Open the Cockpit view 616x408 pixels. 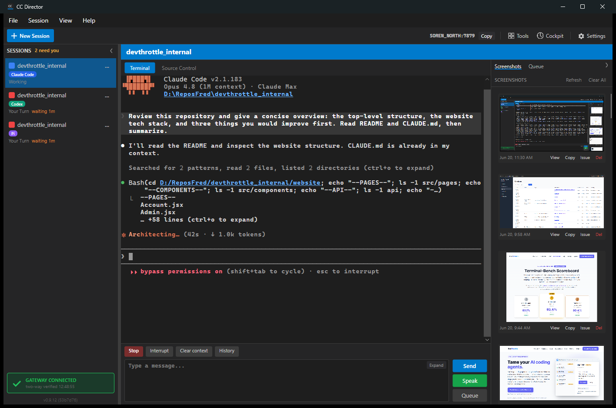tap(550, 36)
